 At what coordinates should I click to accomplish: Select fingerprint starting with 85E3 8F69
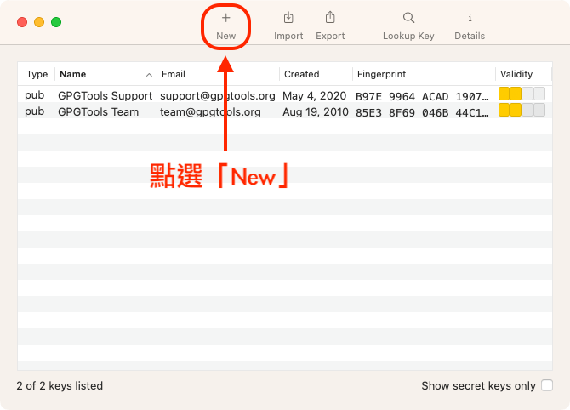tap(422, 112)
